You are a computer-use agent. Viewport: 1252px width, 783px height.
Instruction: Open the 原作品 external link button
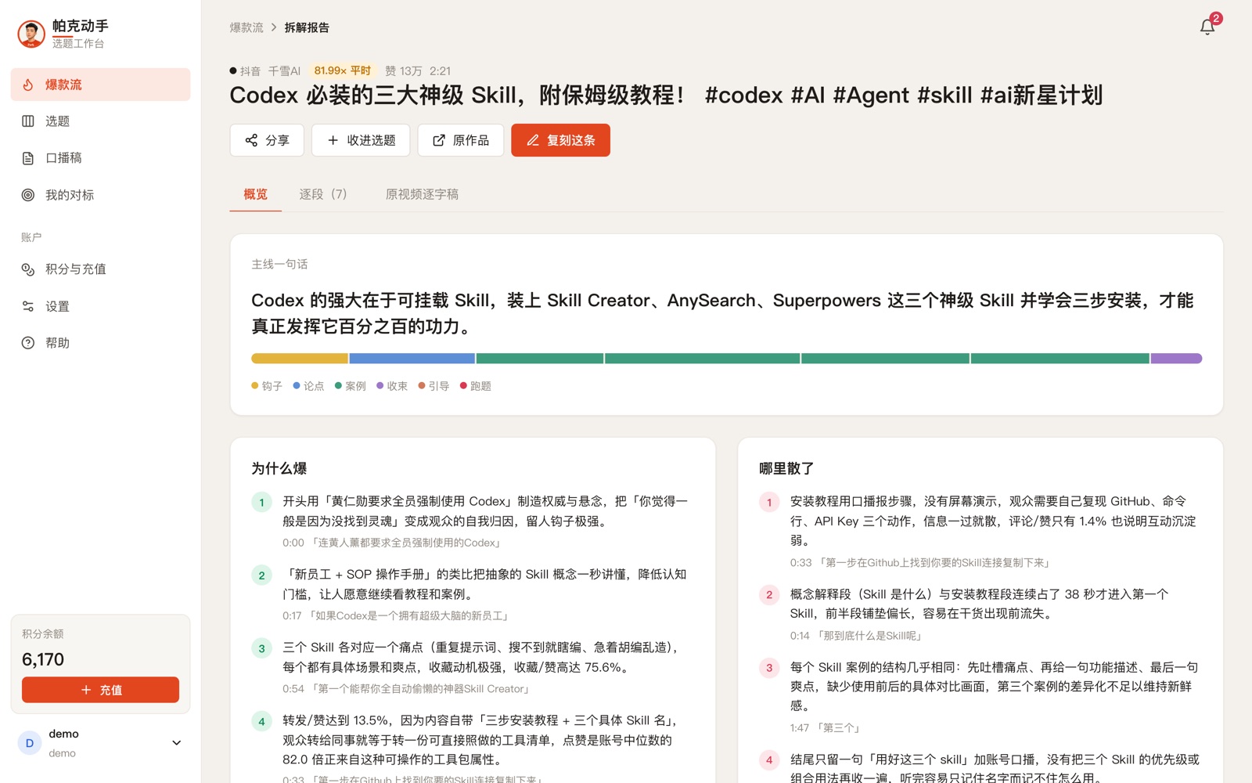(461, 140)
